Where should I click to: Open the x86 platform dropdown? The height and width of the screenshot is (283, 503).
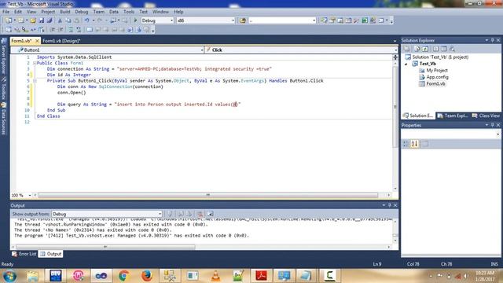point(206,20)
